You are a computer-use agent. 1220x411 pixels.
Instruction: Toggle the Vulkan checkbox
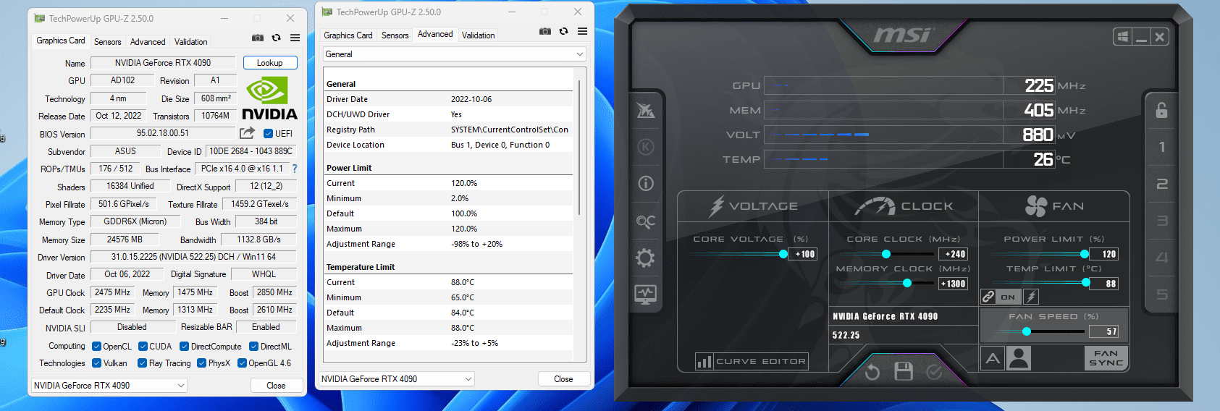coord(96,363)
